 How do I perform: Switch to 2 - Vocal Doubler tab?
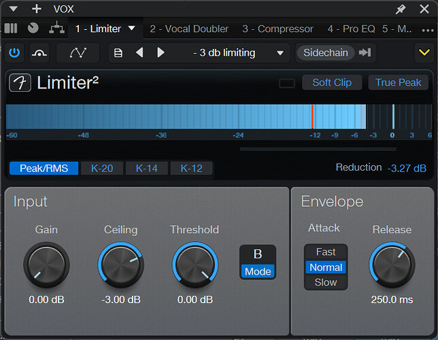189,29
